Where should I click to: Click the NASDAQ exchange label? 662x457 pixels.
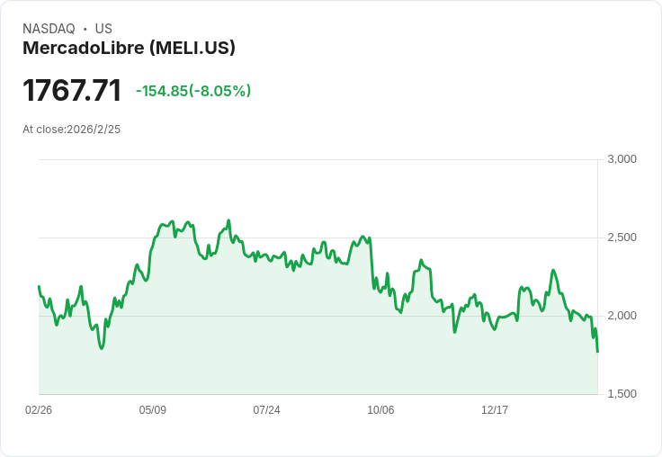coord(49,29)
